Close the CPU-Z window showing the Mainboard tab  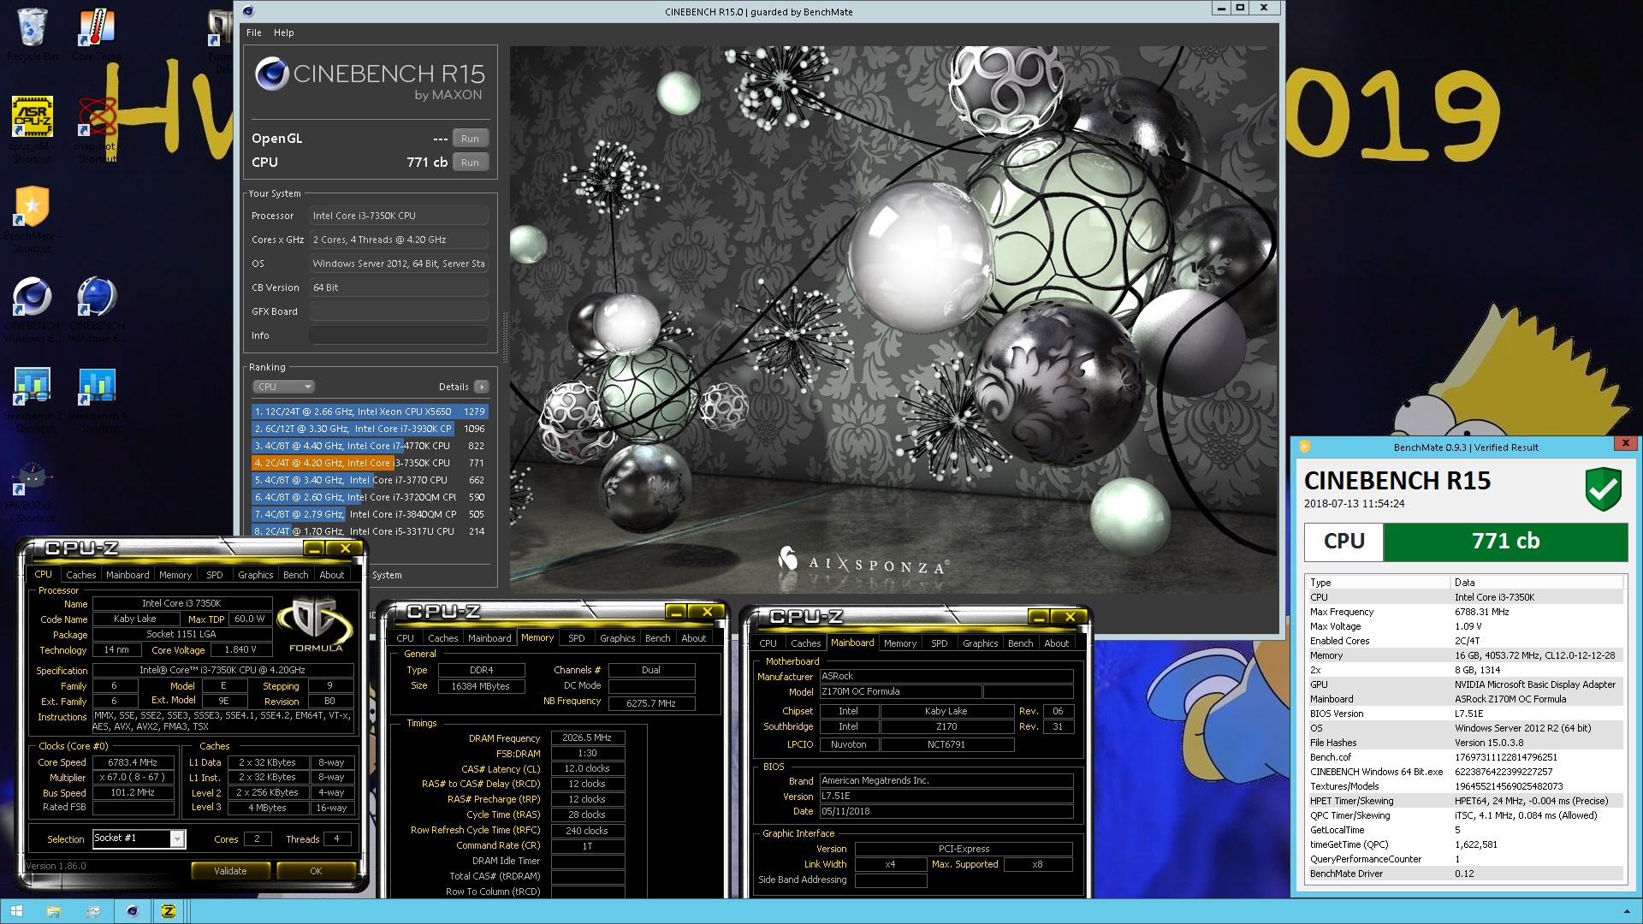click(x=1070, y=617)
